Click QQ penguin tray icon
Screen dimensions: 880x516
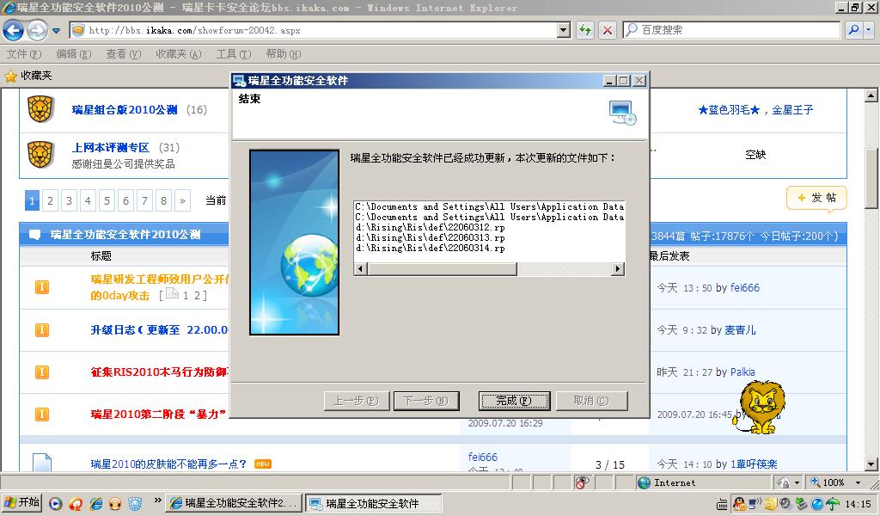(740, 504)
